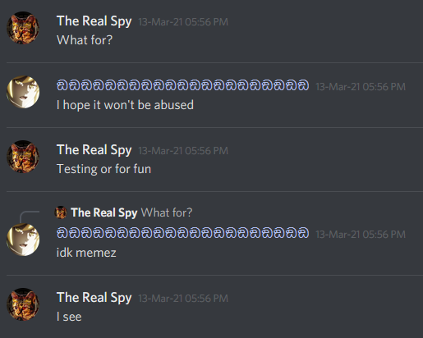The image size is (423, 338).
Task: Click The Real Spy name in the reply preview
Action: coord(104,212)
